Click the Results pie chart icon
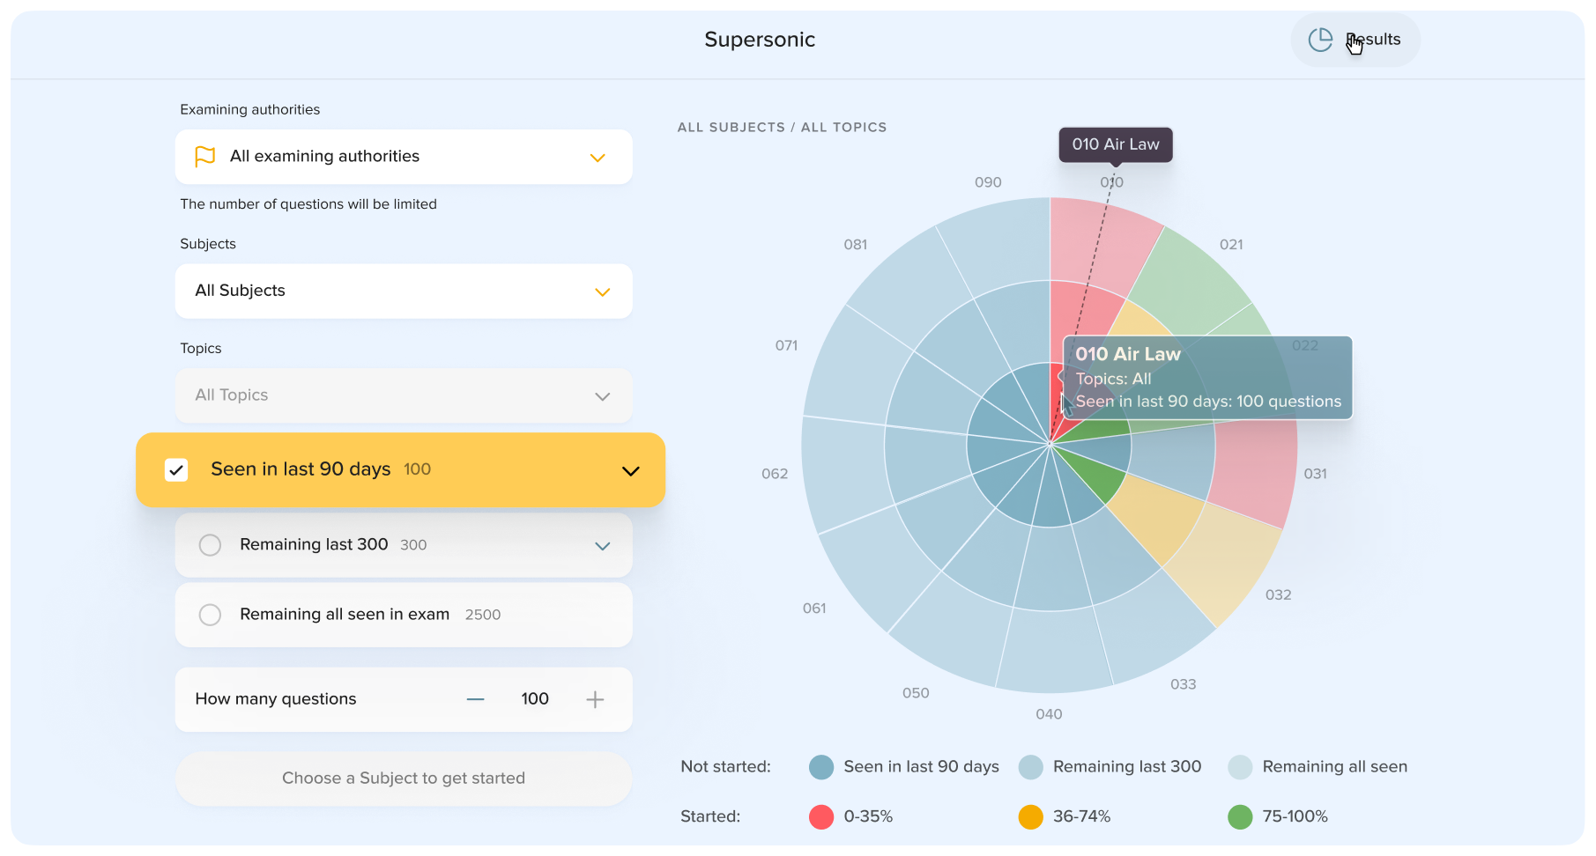The width and height of the screenshot is (1596, 856). point(1319,40)
